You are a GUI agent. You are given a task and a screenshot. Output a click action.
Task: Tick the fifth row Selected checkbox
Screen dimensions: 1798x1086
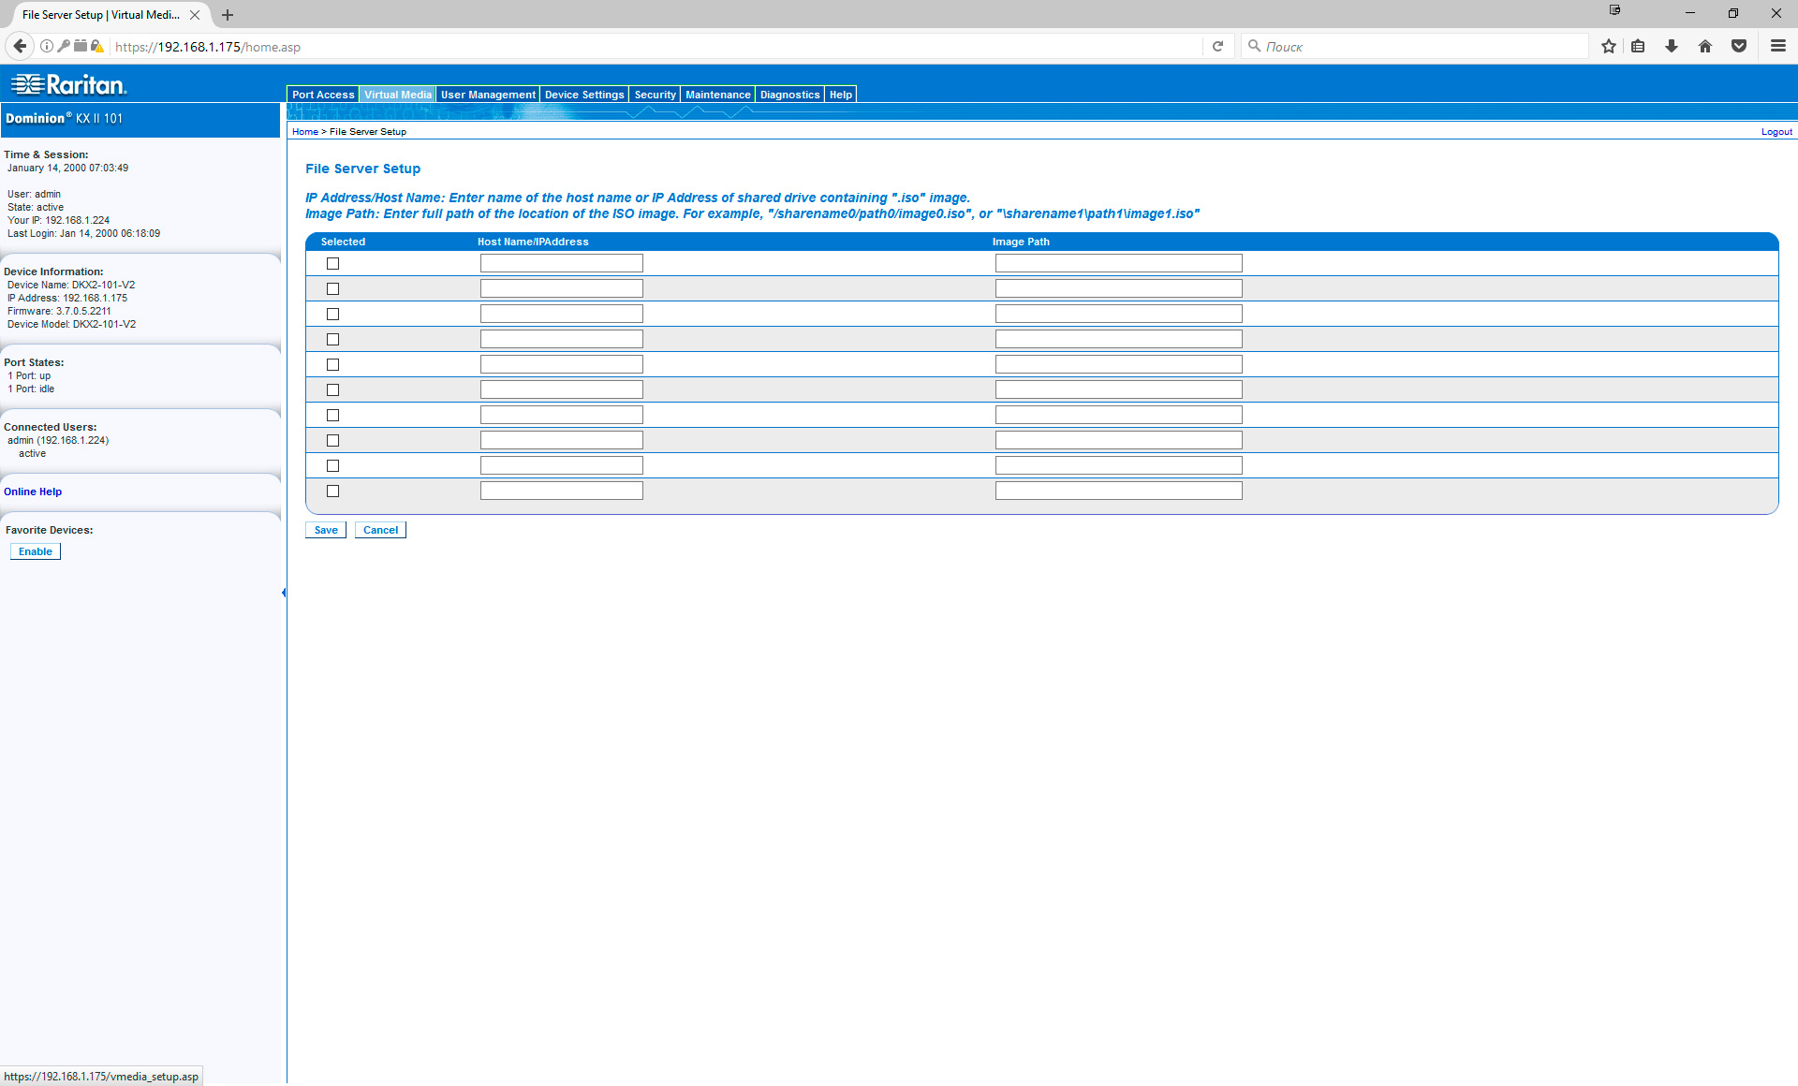pyautogui.click(x=332, y=365)
